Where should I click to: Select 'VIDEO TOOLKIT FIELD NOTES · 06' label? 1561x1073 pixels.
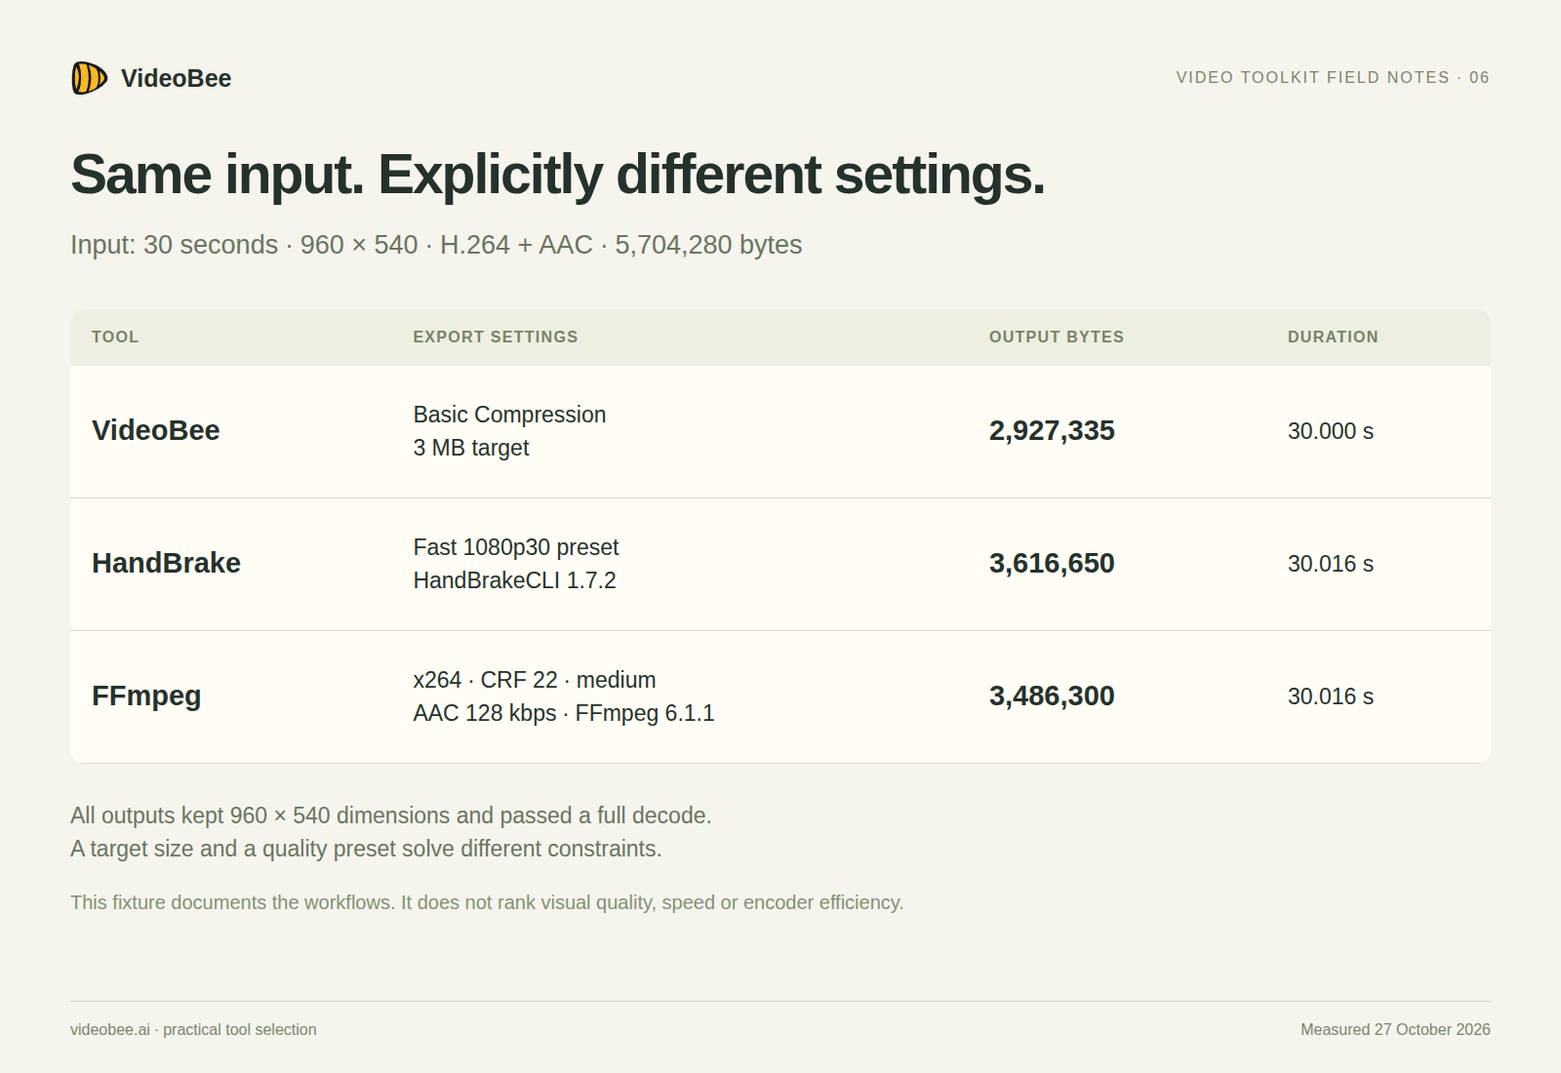point(1333,77)
